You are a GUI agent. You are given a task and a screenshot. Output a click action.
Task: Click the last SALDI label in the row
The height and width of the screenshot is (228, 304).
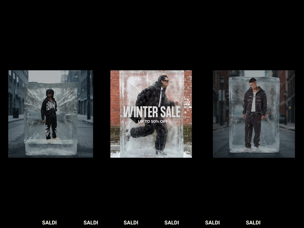[253, 223]
